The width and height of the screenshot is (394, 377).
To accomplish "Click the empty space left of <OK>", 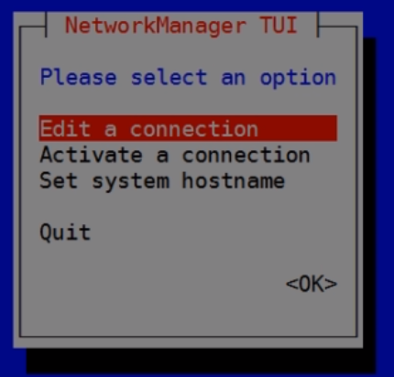I will pyautogui.click(x=162, y=284).
